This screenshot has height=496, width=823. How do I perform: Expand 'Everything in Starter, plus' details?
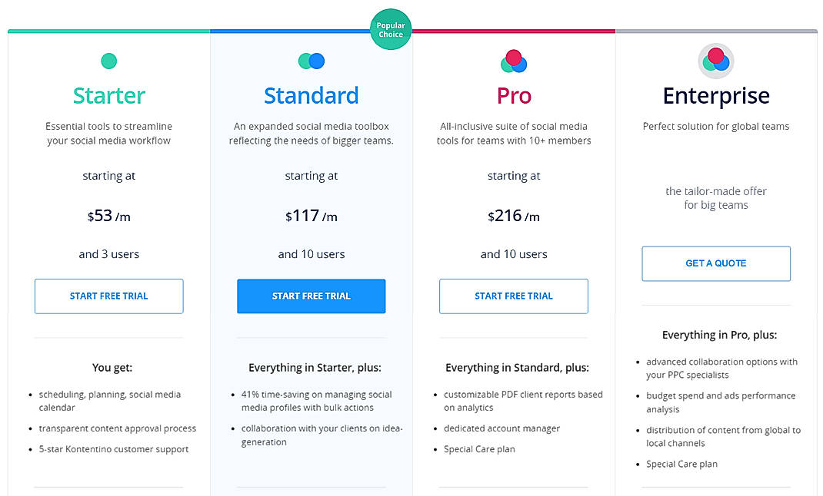[311, 368]
